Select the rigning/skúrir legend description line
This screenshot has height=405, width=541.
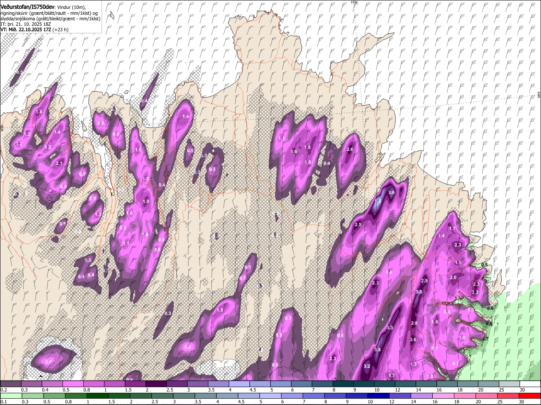(49, 13)
